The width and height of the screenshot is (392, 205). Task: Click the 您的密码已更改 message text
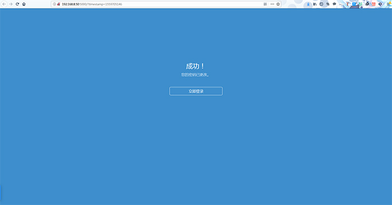point(195,74)
